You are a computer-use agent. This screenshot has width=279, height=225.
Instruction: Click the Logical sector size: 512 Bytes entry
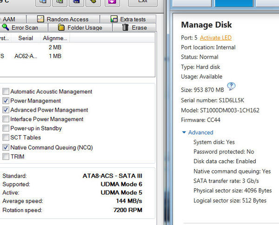coord(230,200)
